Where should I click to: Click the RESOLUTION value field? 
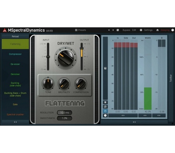point(65,113)
